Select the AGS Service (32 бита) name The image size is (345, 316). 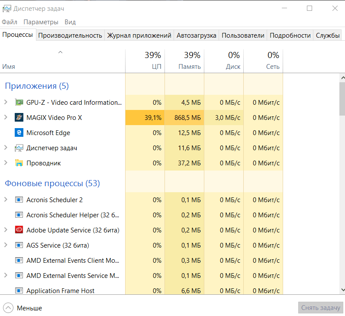click(58, 245)
